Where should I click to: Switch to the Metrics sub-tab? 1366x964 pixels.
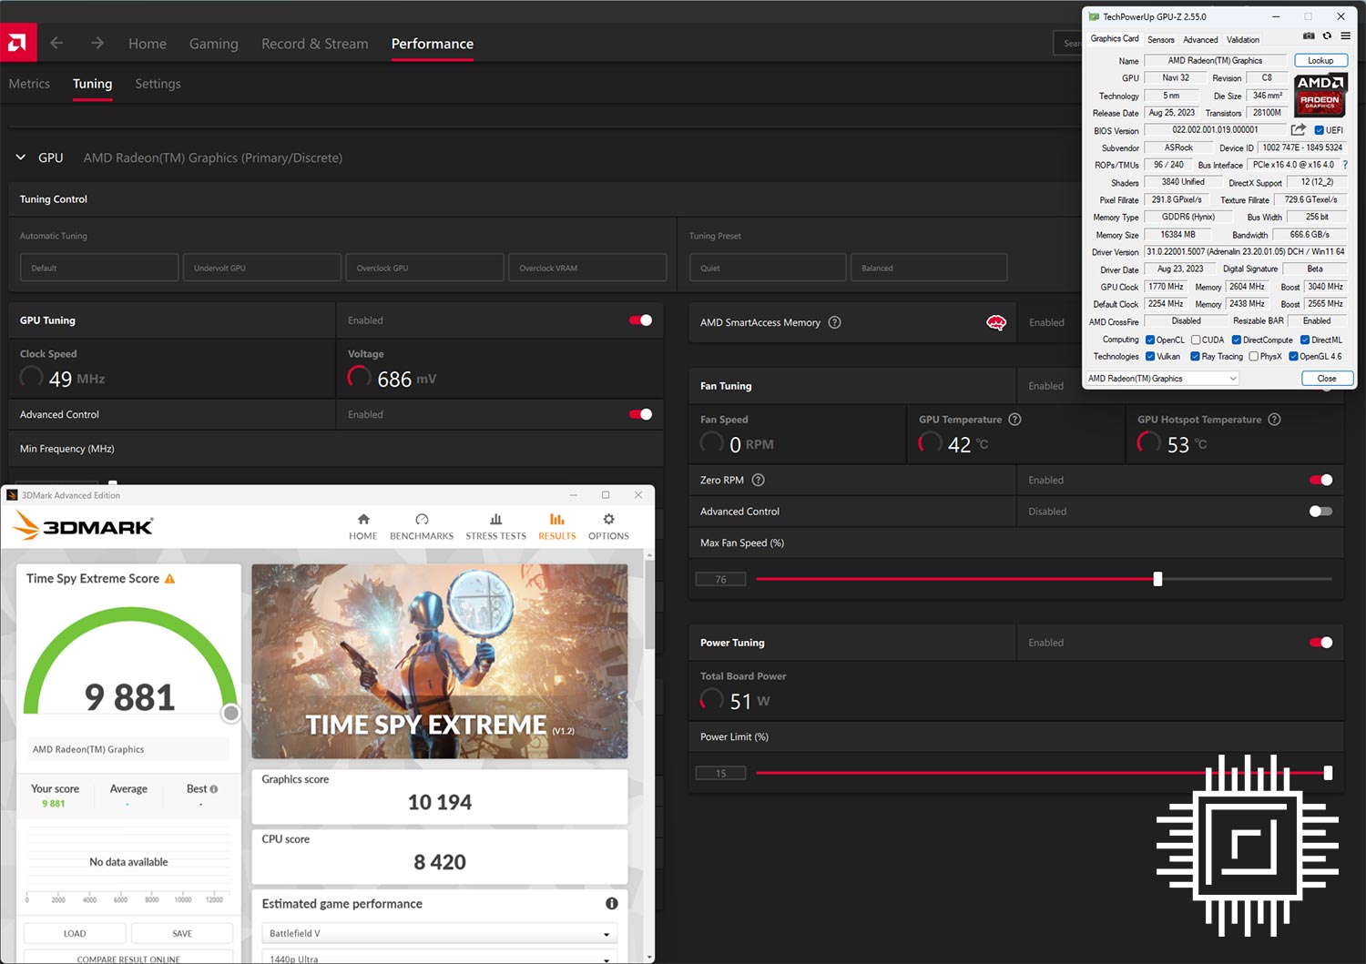29,84
